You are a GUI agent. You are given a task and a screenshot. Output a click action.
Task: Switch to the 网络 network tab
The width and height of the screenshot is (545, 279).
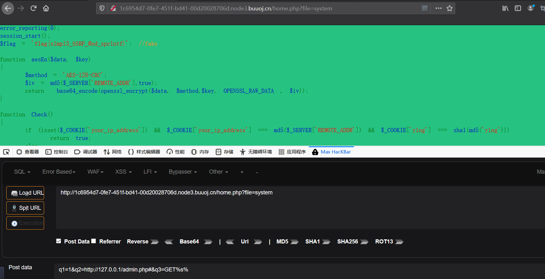pyautogui.click(x=113, y=152)
